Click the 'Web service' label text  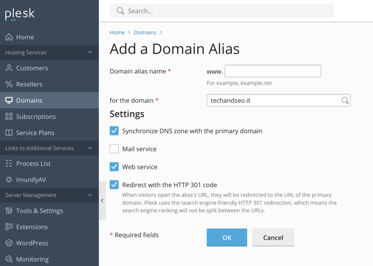click(140, 167)
